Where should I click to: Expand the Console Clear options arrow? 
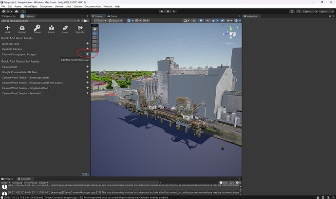10,183
